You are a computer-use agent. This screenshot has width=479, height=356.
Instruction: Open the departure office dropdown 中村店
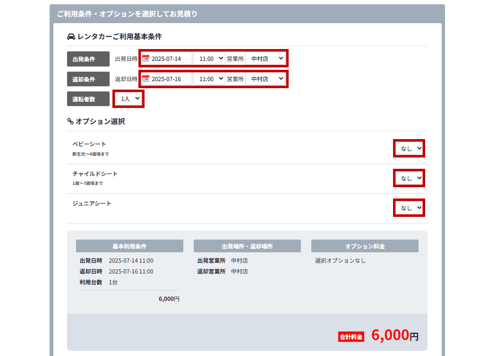pos(265,58)
